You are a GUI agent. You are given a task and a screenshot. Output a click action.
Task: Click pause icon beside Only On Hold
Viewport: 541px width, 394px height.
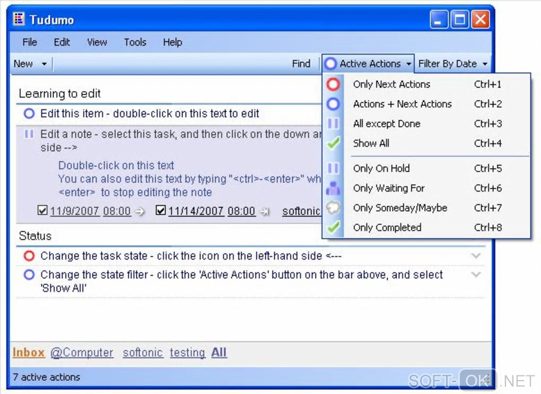pos(333,168)
